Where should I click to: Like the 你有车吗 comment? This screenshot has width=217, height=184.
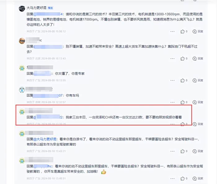click(x=184, y=102)
